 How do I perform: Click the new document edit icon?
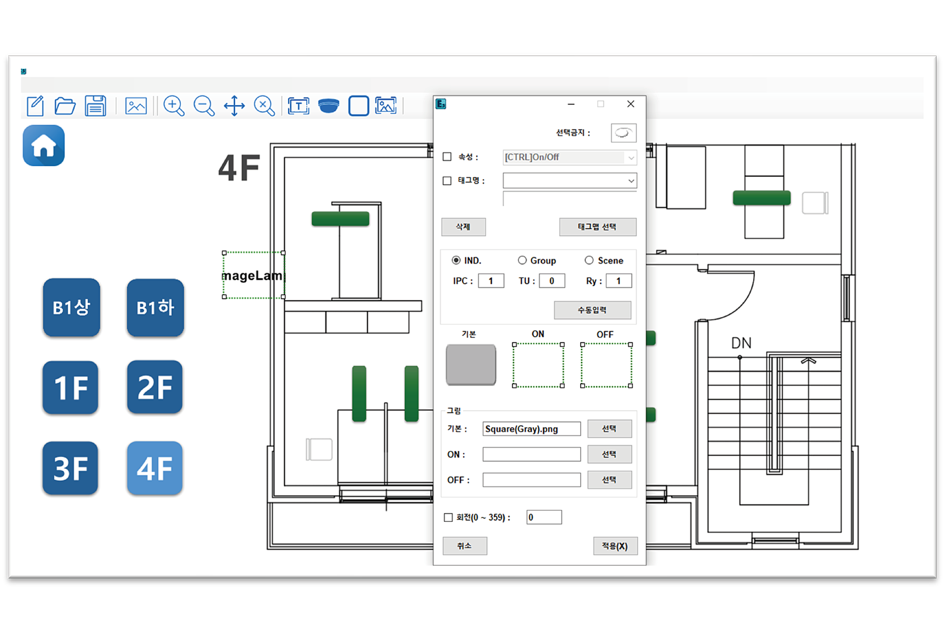[x=35, y=106]
